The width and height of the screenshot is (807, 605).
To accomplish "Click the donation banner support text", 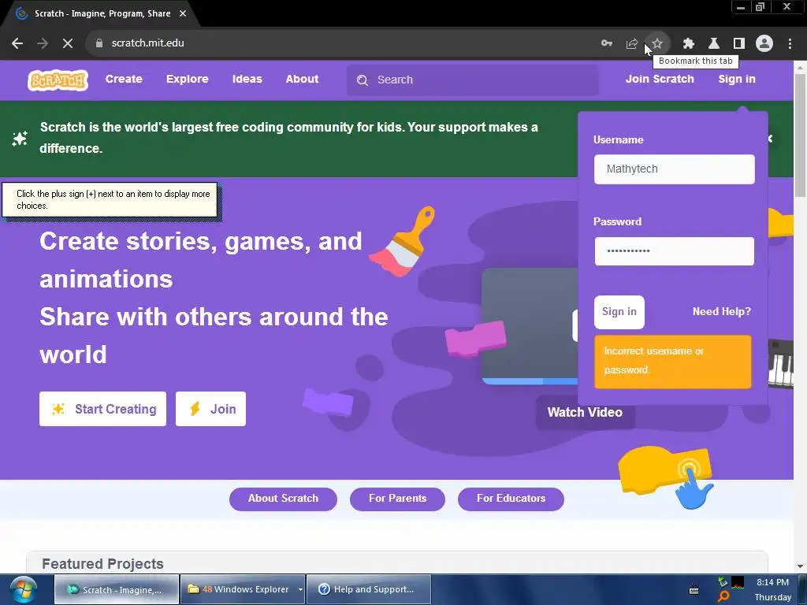I will [x=288, y=138].
